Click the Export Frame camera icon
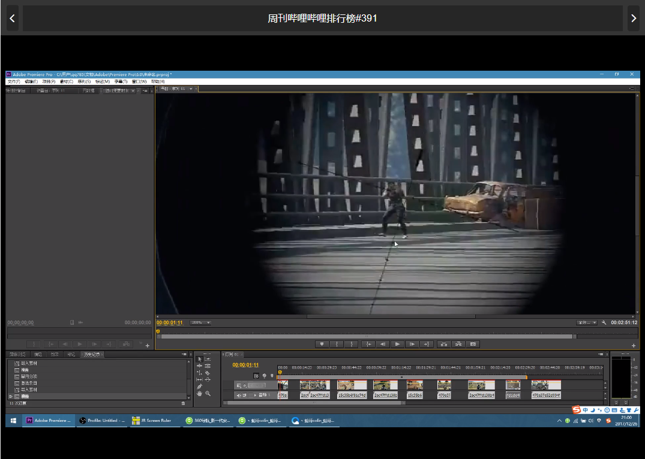Screen dimensions: 645x459 [x=473, y=344]
